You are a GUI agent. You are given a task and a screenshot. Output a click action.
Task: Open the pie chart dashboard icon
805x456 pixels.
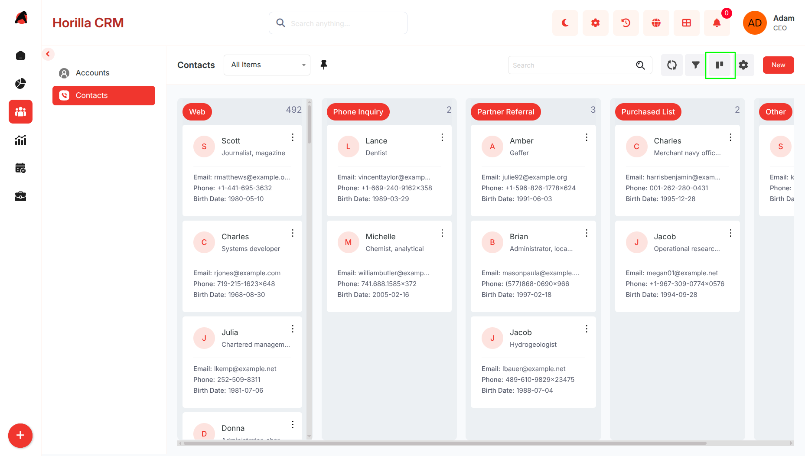point(20,84)
